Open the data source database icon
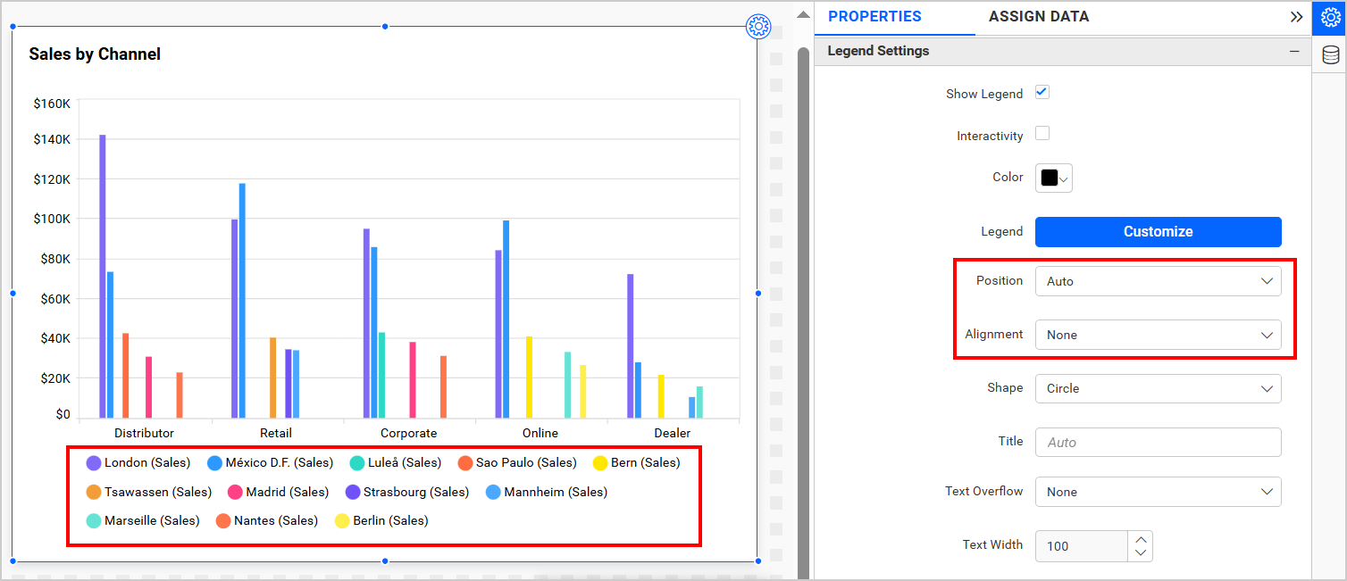This screenshot has height=581, width=1347. [1330, 55]
